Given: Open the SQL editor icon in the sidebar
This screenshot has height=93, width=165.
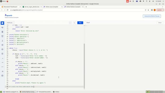Looking at the screenshot, I should [x=2, y=32].
